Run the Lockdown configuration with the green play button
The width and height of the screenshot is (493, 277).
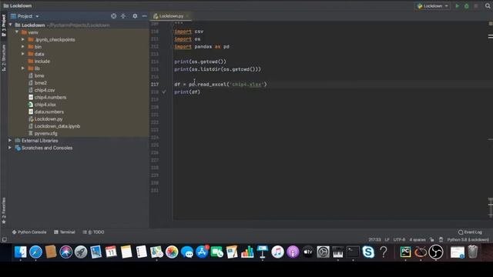[457, 6]
